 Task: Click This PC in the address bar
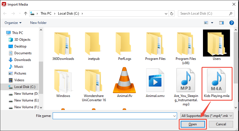click(46, 13)
